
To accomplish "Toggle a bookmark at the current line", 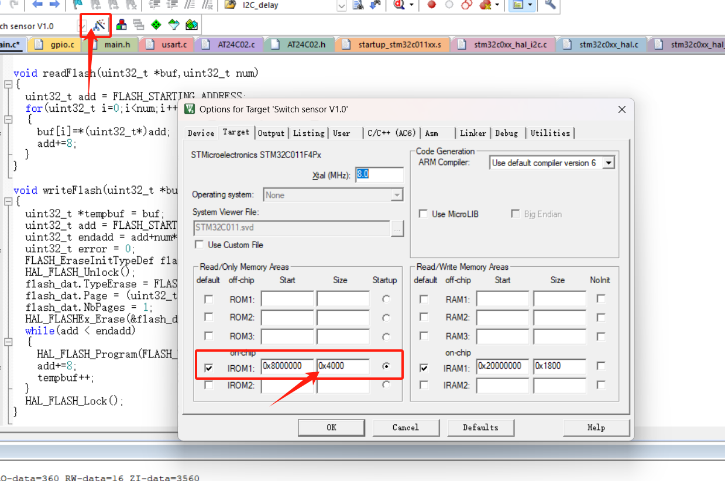I will point(78,5).
